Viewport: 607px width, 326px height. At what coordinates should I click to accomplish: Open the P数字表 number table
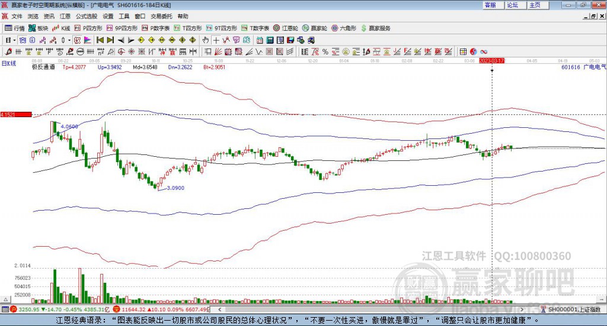coord(156,28)
